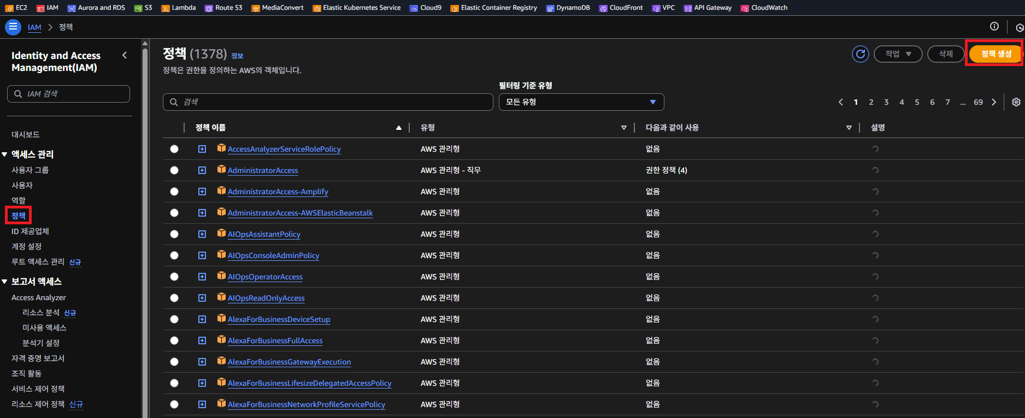Open the 작업 actions dropdown
This screenshot has height=418, width=1025.
coord(898,54)
